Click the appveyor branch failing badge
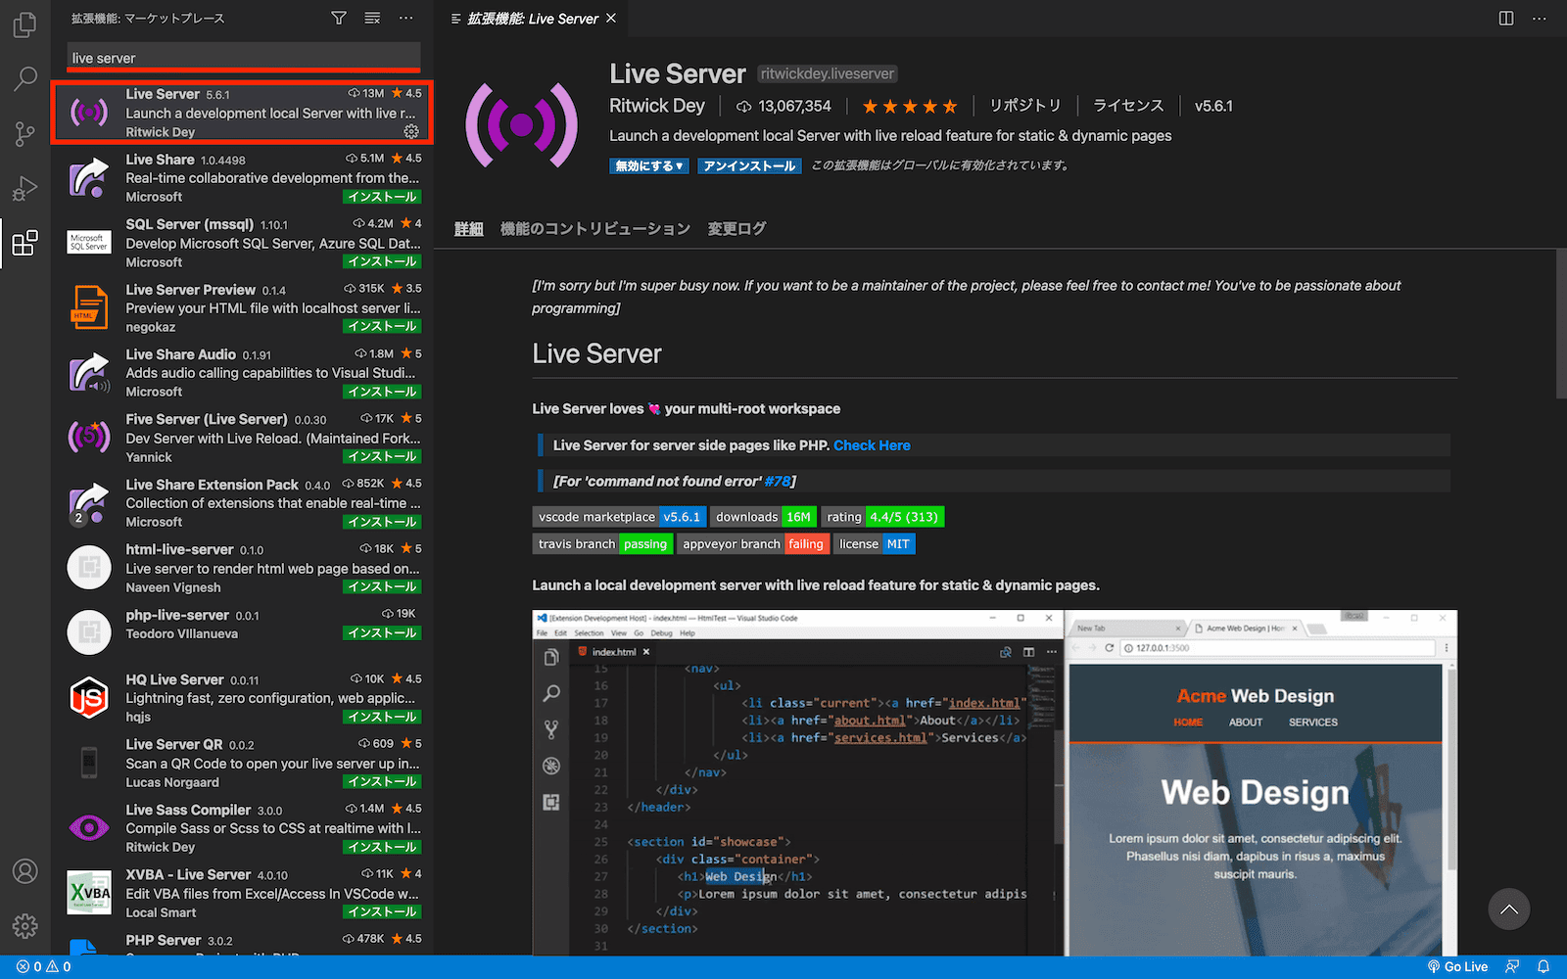 coord(753,544)
